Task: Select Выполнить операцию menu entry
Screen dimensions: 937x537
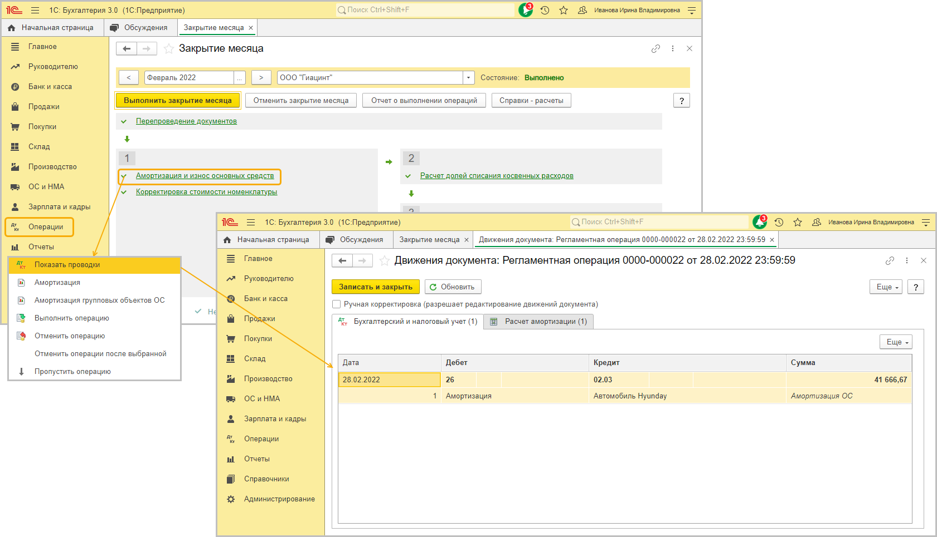Action: point(95,318)
